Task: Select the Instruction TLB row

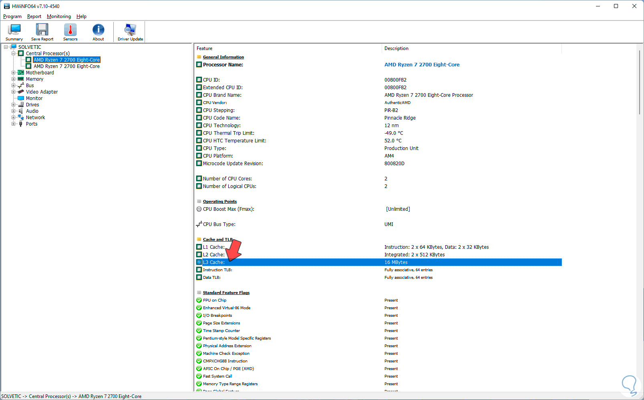Action: click(378, 270)
